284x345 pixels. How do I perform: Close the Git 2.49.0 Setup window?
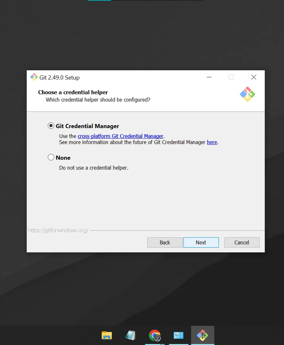tap(254, 77)
